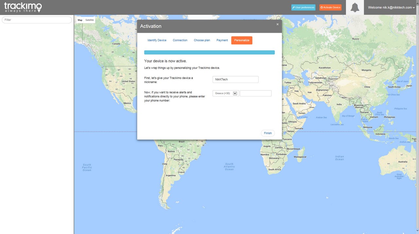Go to the Payment step

click(222, 40)
